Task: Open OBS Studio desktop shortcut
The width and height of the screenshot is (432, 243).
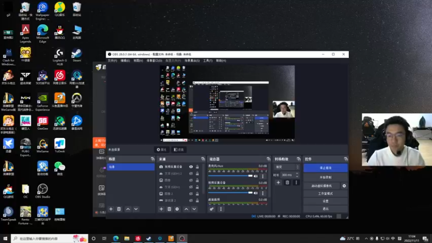Action: point(43,191)
